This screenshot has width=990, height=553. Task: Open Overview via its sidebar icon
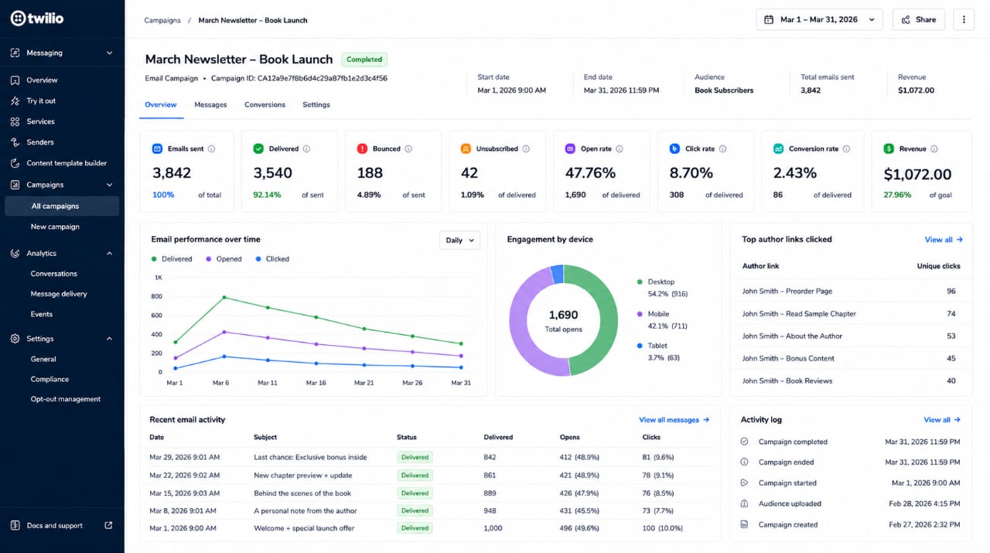[15, 80]
